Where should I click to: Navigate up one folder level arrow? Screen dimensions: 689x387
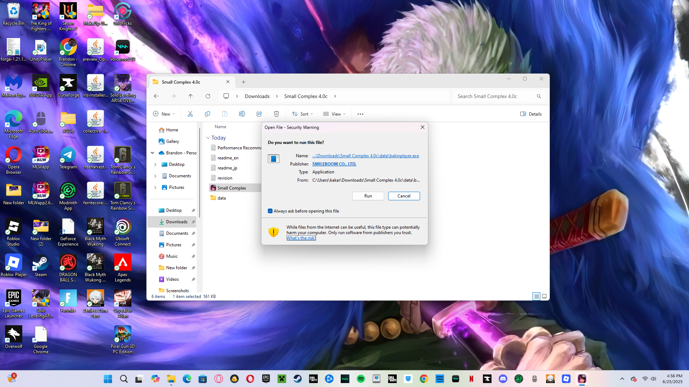click(191, 96)
